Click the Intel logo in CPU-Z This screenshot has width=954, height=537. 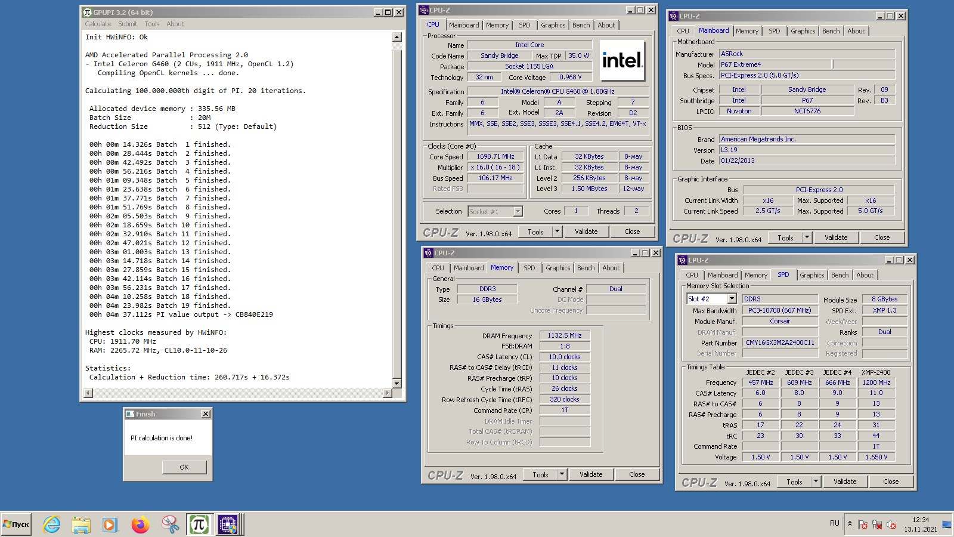click(622, 60)
